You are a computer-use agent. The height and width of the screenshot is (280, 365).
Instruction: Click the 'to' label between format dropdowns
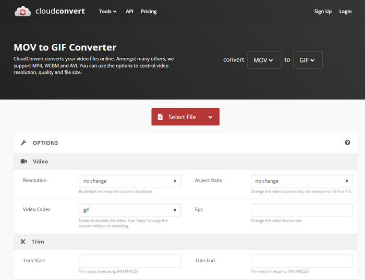(287, 60)
